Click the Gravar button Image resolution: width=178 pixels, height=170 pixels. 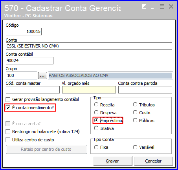pyautogui.click(x=113, y=161)
